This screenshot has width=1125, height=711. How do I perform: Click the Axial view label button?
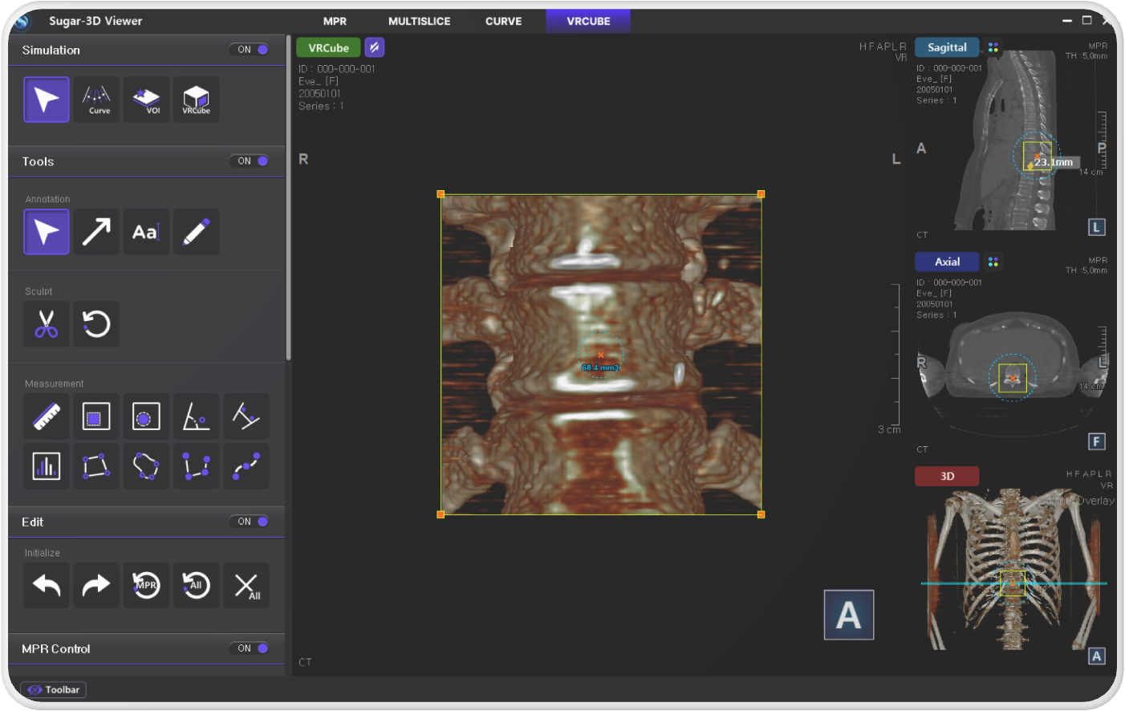(x=947, y=262)
